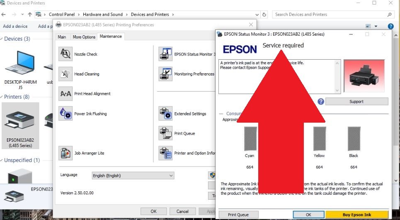400x220 pixels.
Task: Close the Printing Preferences dialog
Action: tap(251, 25)
